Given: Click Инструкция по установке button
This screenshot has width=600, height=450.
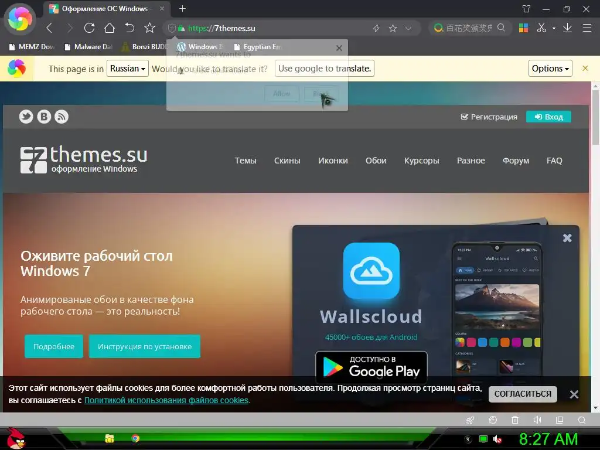Looking at the screenshot, I should (x=145, y=346).
